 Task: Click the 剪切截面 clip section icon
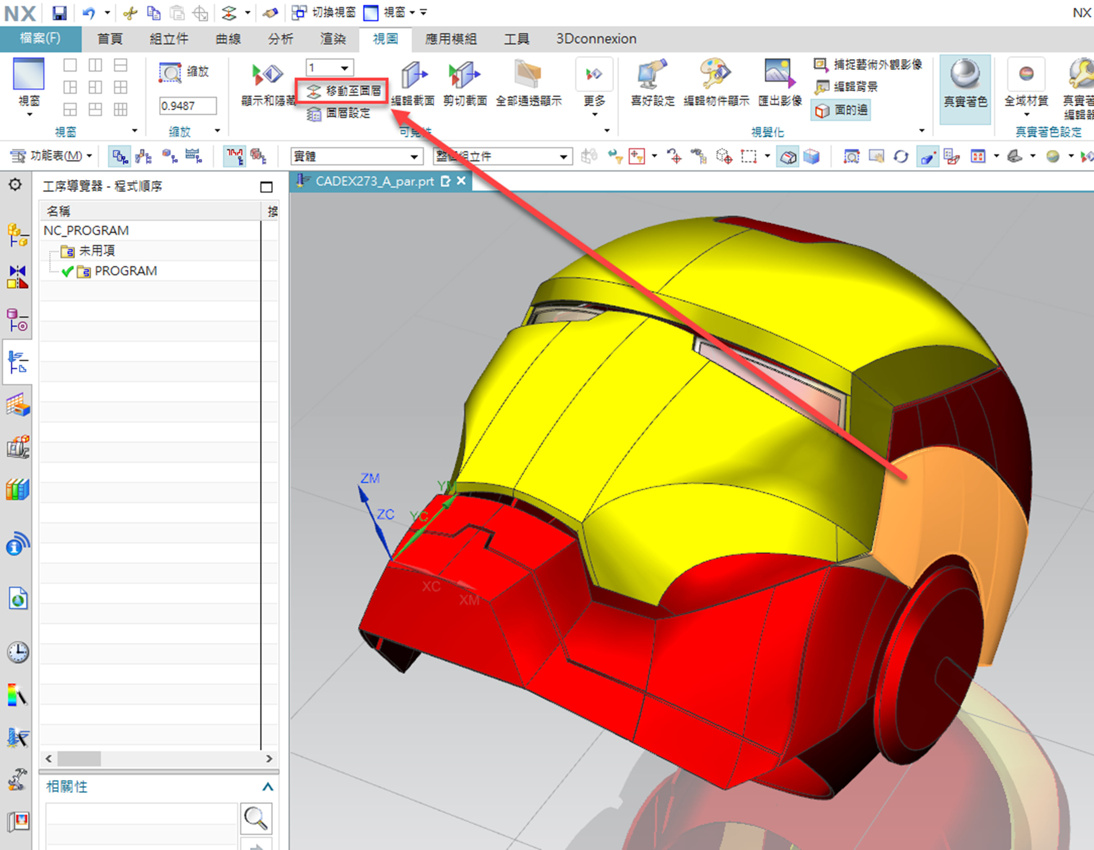point(465,75)
